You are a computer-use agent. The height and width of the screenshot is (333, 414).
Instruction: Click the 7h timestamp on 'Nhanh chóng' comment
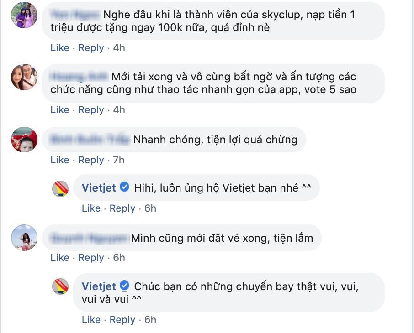(119, 160)
